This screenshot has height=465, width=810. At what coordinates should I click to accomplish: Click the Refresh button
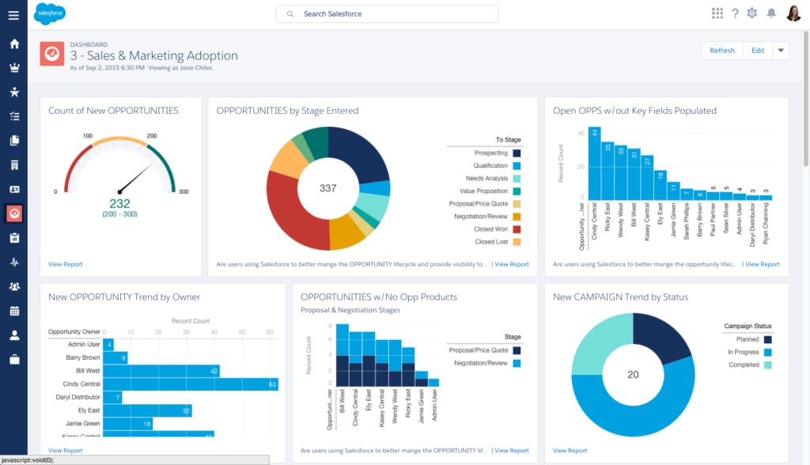[721, 51]
